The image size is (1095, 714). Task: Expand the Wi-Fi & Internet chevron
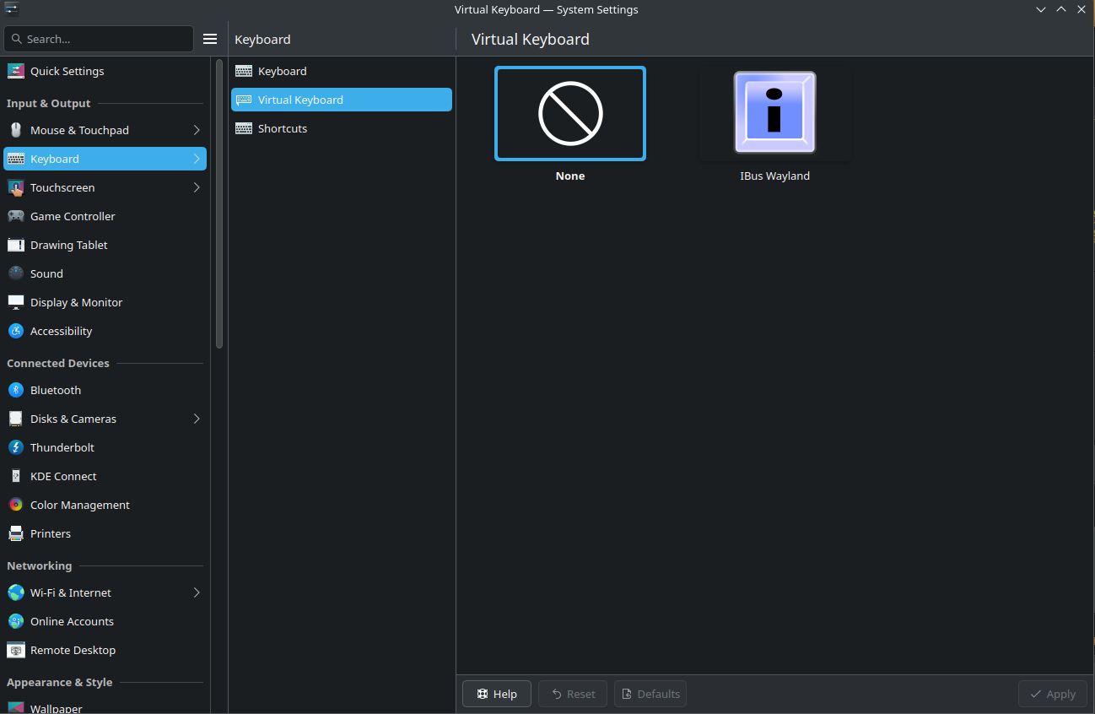[197, 592]
